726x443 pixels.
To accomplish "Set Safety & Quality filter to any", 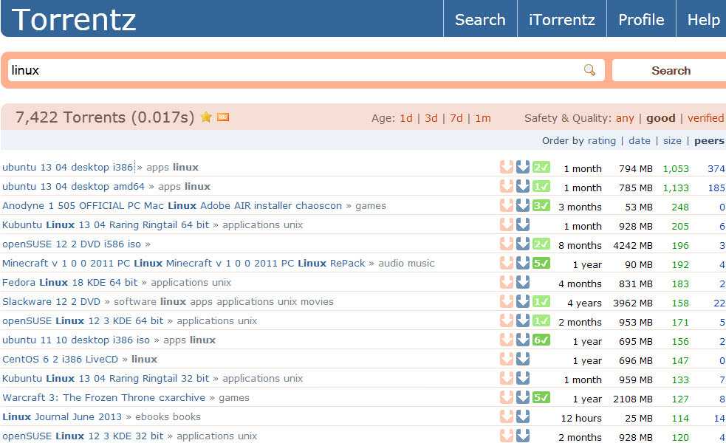I will (x=625, y=119).
